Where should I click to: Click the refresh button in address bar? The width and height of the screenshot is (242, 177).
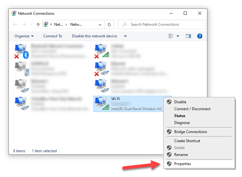109,24
